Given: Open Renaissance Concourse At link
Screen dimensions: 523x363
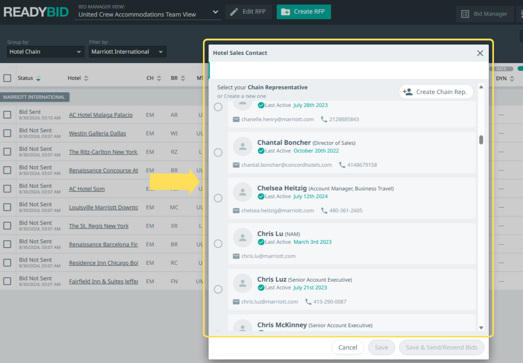Looking at the screenshot, I should tap(103, 170).
